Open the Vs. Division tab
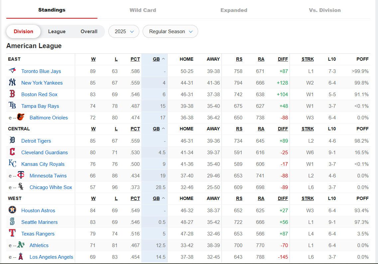This screenshot has height=264, width=378. click(x=325, y=10)
